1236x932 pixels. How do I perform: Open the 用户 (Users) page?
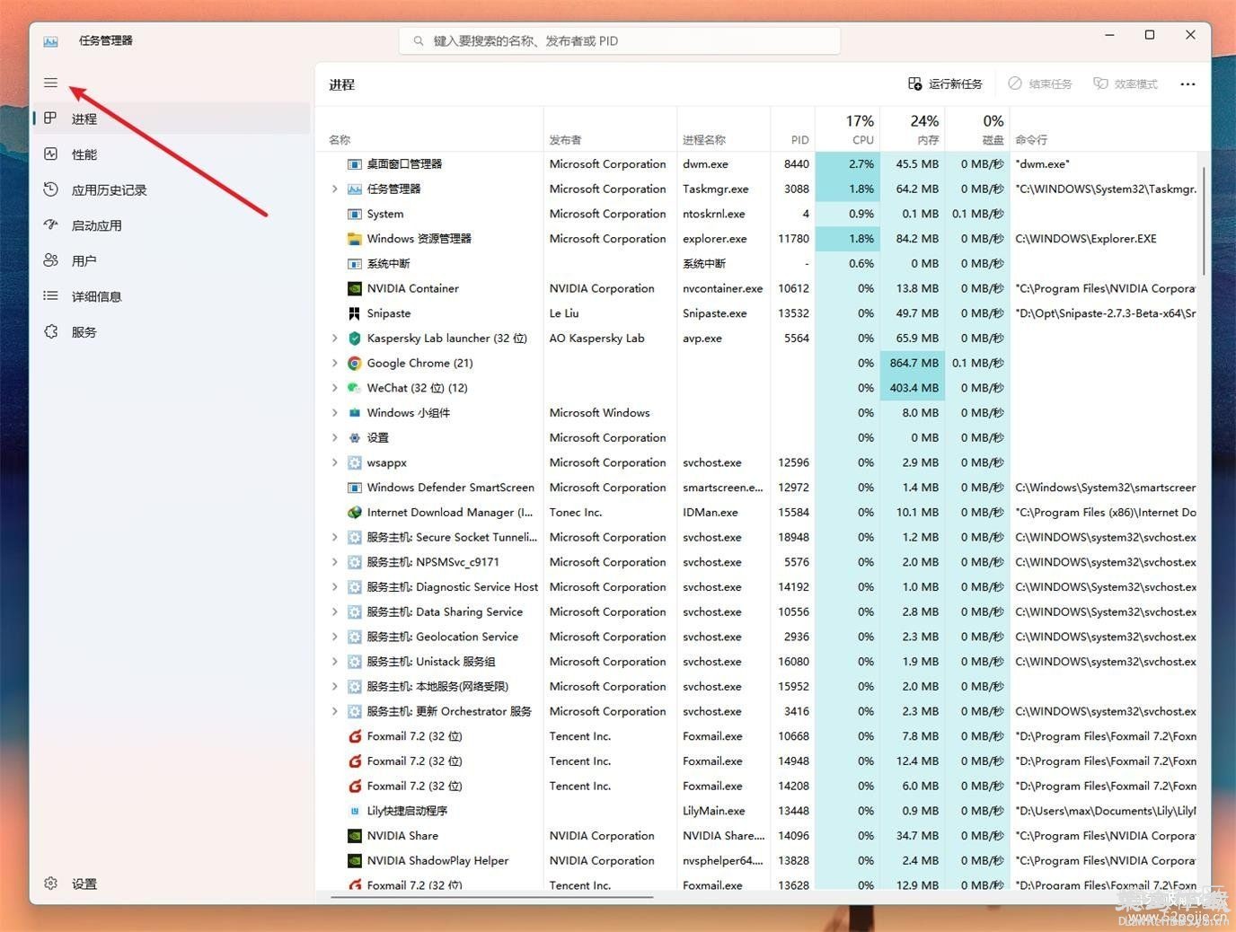pos(172,260)
